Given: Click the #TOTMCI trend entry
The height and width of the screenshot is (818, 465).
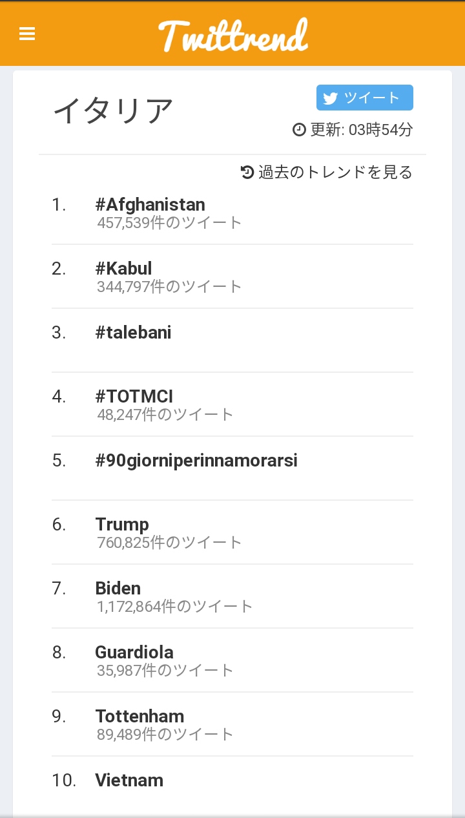Looking at the screenshot, I should point(134,397).
